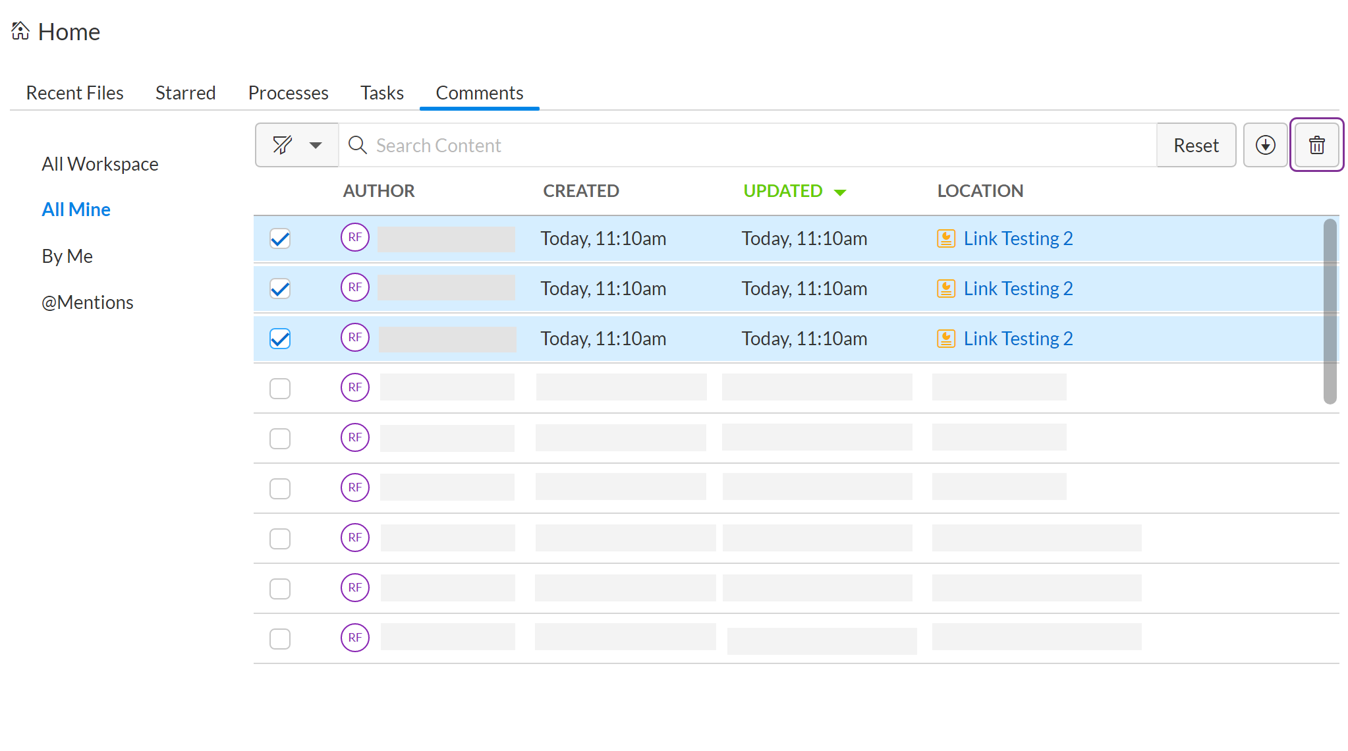Click the Search Content field
Viewport: 1348px width, 751px height.
coord(748,145)
